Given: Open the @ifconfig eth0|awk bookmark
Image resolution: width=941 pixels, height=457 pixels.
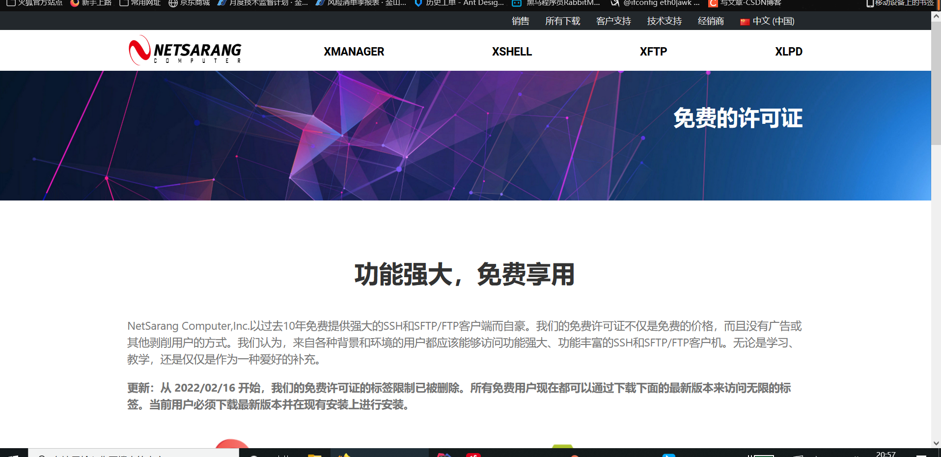Looking at the screenshot, I should [x=655, y=3].
